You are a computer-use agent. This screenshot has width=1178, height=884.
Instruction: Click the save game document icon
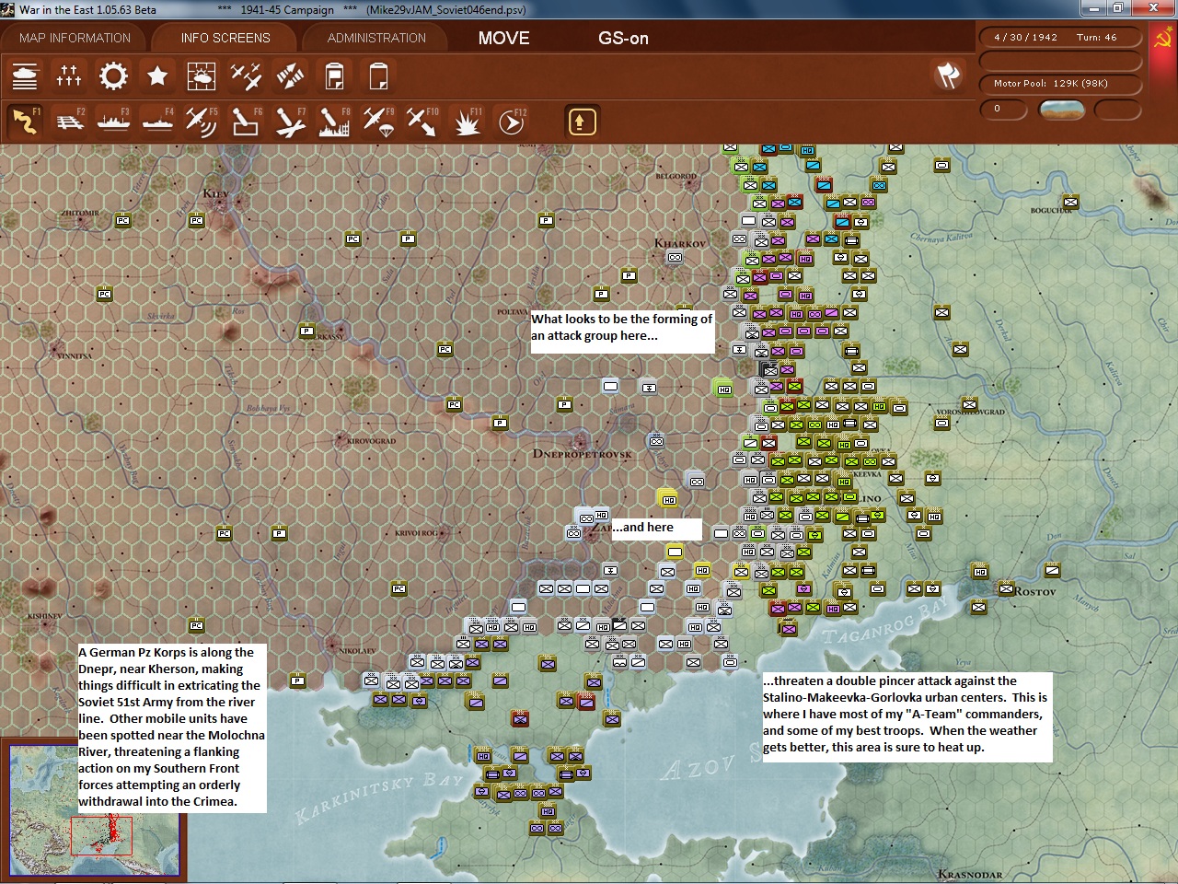pyautogui.click(x=334, y=76)
